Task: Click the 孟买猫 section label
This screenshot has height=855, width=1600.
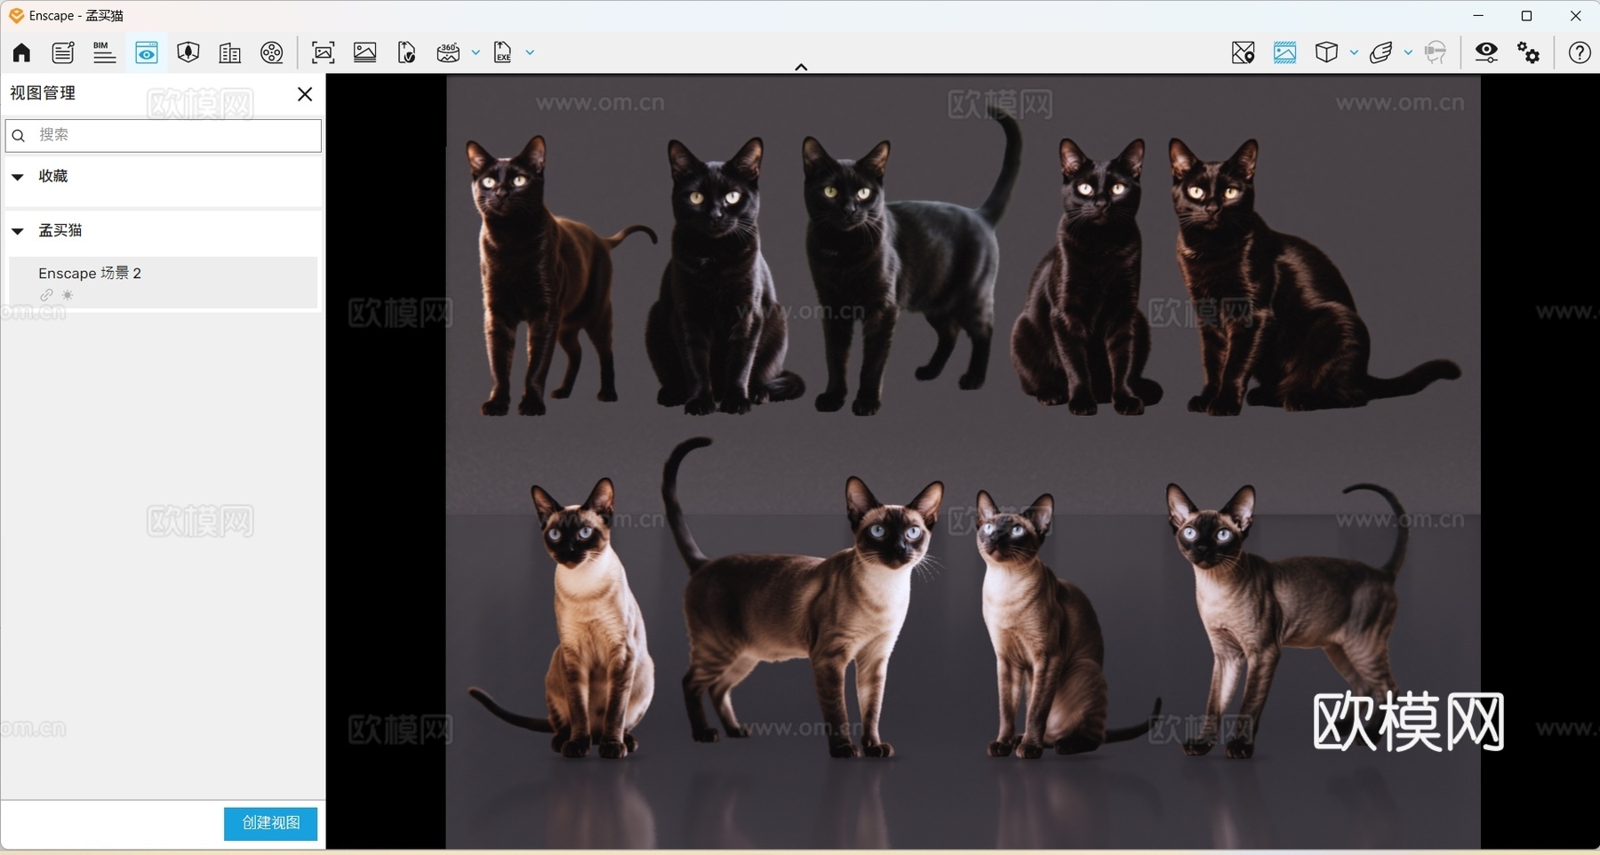Action: tap(60, 230)
